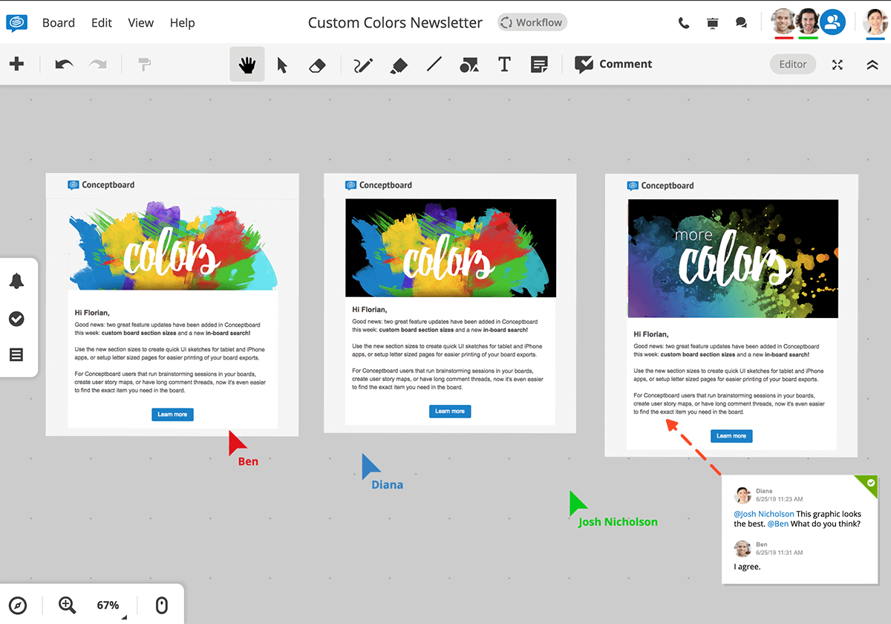
Task: Open tasks checkmark icon in left sidebar
Action: click(16, 319)
